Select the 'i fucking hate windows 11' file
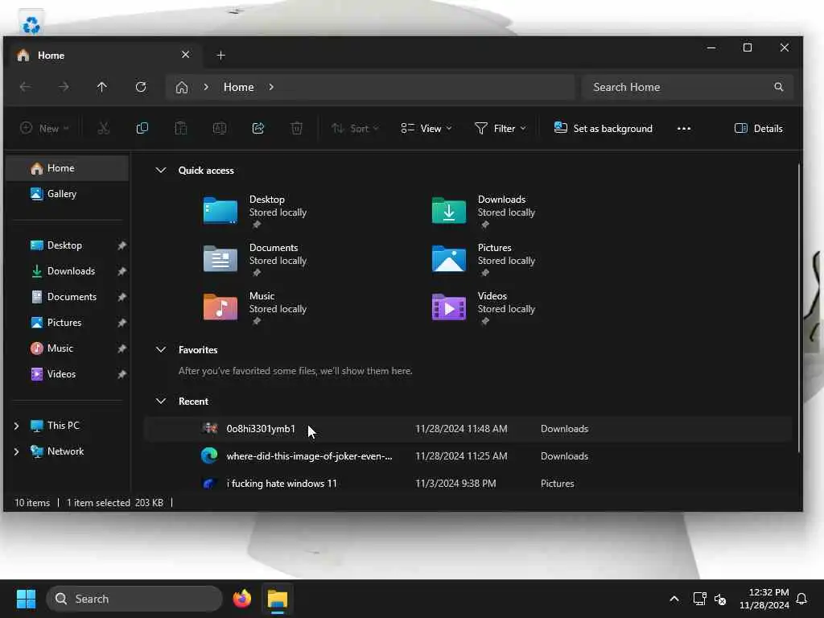The height and width of the screenshot is (618, 824). pos(468,484)
